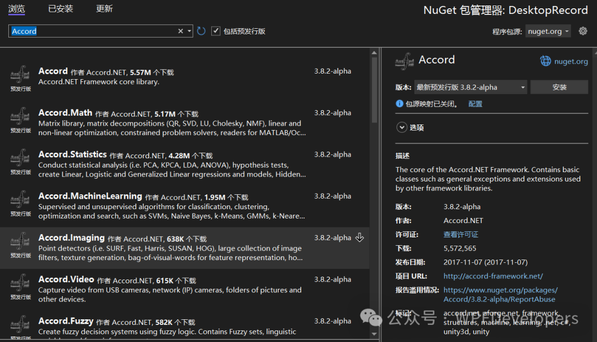
Task: Click the Install button
Action: pyautogui.click(x=559, y=87)
